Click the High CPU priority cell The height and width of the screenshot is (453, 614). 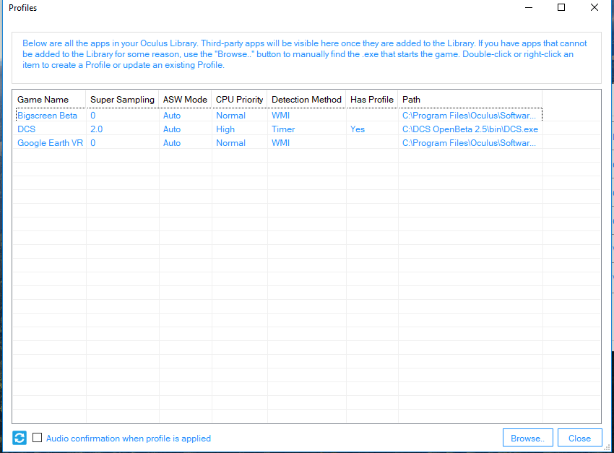pos(225,129)
